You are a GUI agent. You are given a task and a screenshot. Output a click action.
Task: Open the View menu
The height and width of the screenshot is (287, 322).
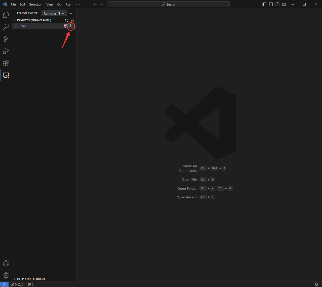50,4
